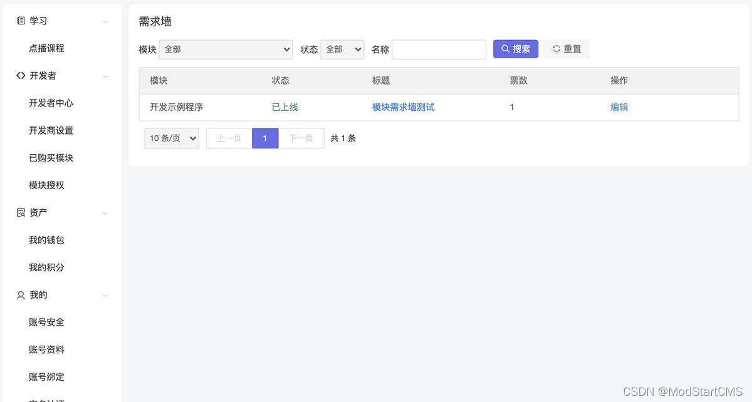Click the 共 1 条 total count text
The height and width of the screenshot is (402, 752).
click(343, 138)
